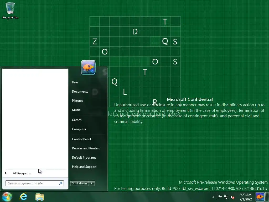269x202 pixels.
Task: Click the search magnifier icon
Action: click(61, 183)
